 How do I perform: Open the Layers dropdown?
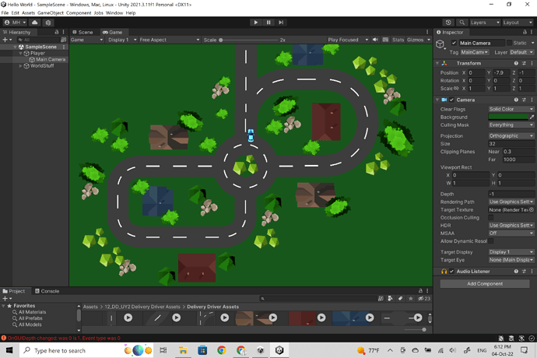tap(485, 23)
